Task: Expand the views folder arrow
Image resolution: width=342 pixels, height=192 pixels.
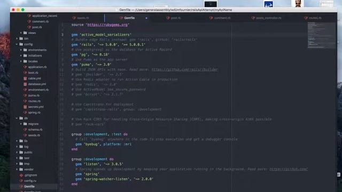Action: (x=21, y=33)
